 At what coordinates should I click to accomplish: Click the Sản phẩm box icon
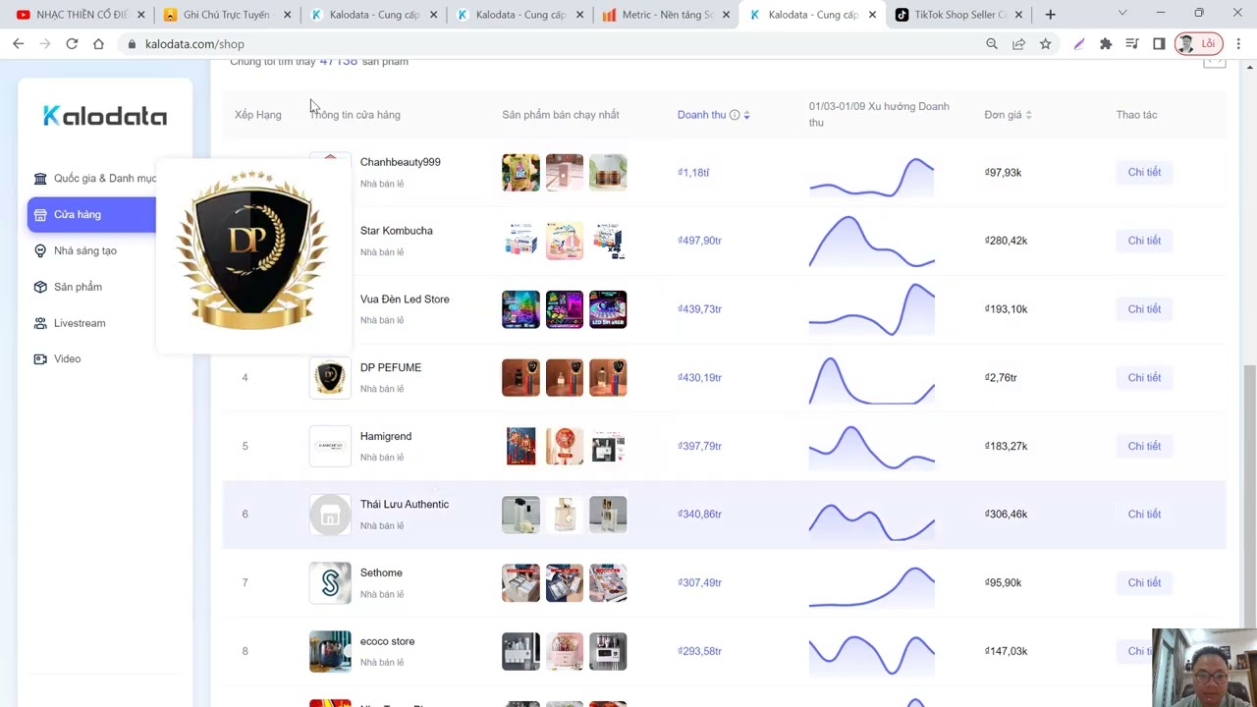click(40, 287)
